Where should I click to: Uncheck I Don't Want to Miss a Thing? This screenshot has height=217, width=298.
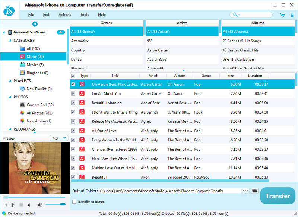73,112
